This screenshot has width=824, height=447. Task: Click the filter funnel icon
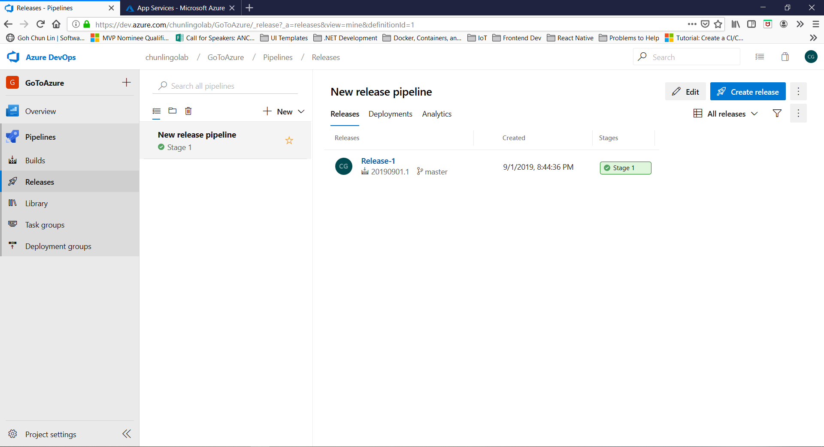click(x=777, y=114)
